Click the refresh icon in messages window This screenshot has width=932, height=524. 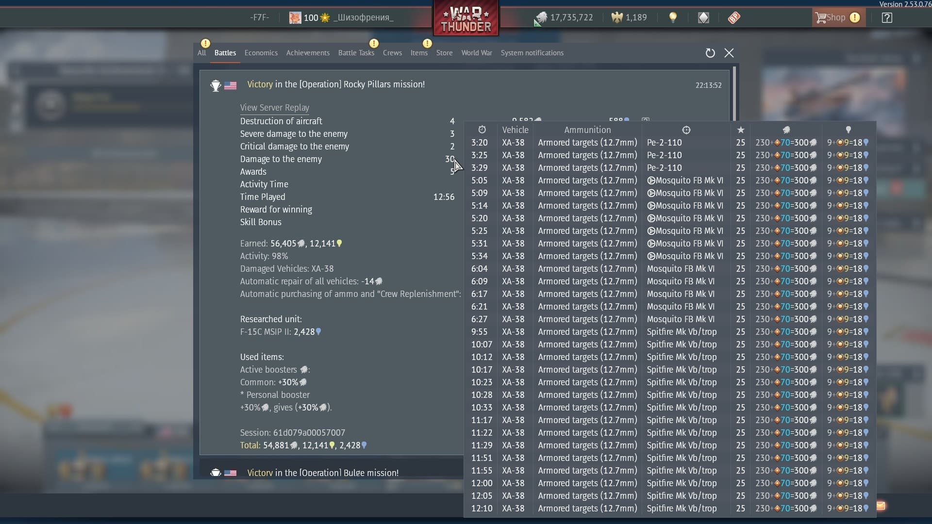click(x=710, y=53)
